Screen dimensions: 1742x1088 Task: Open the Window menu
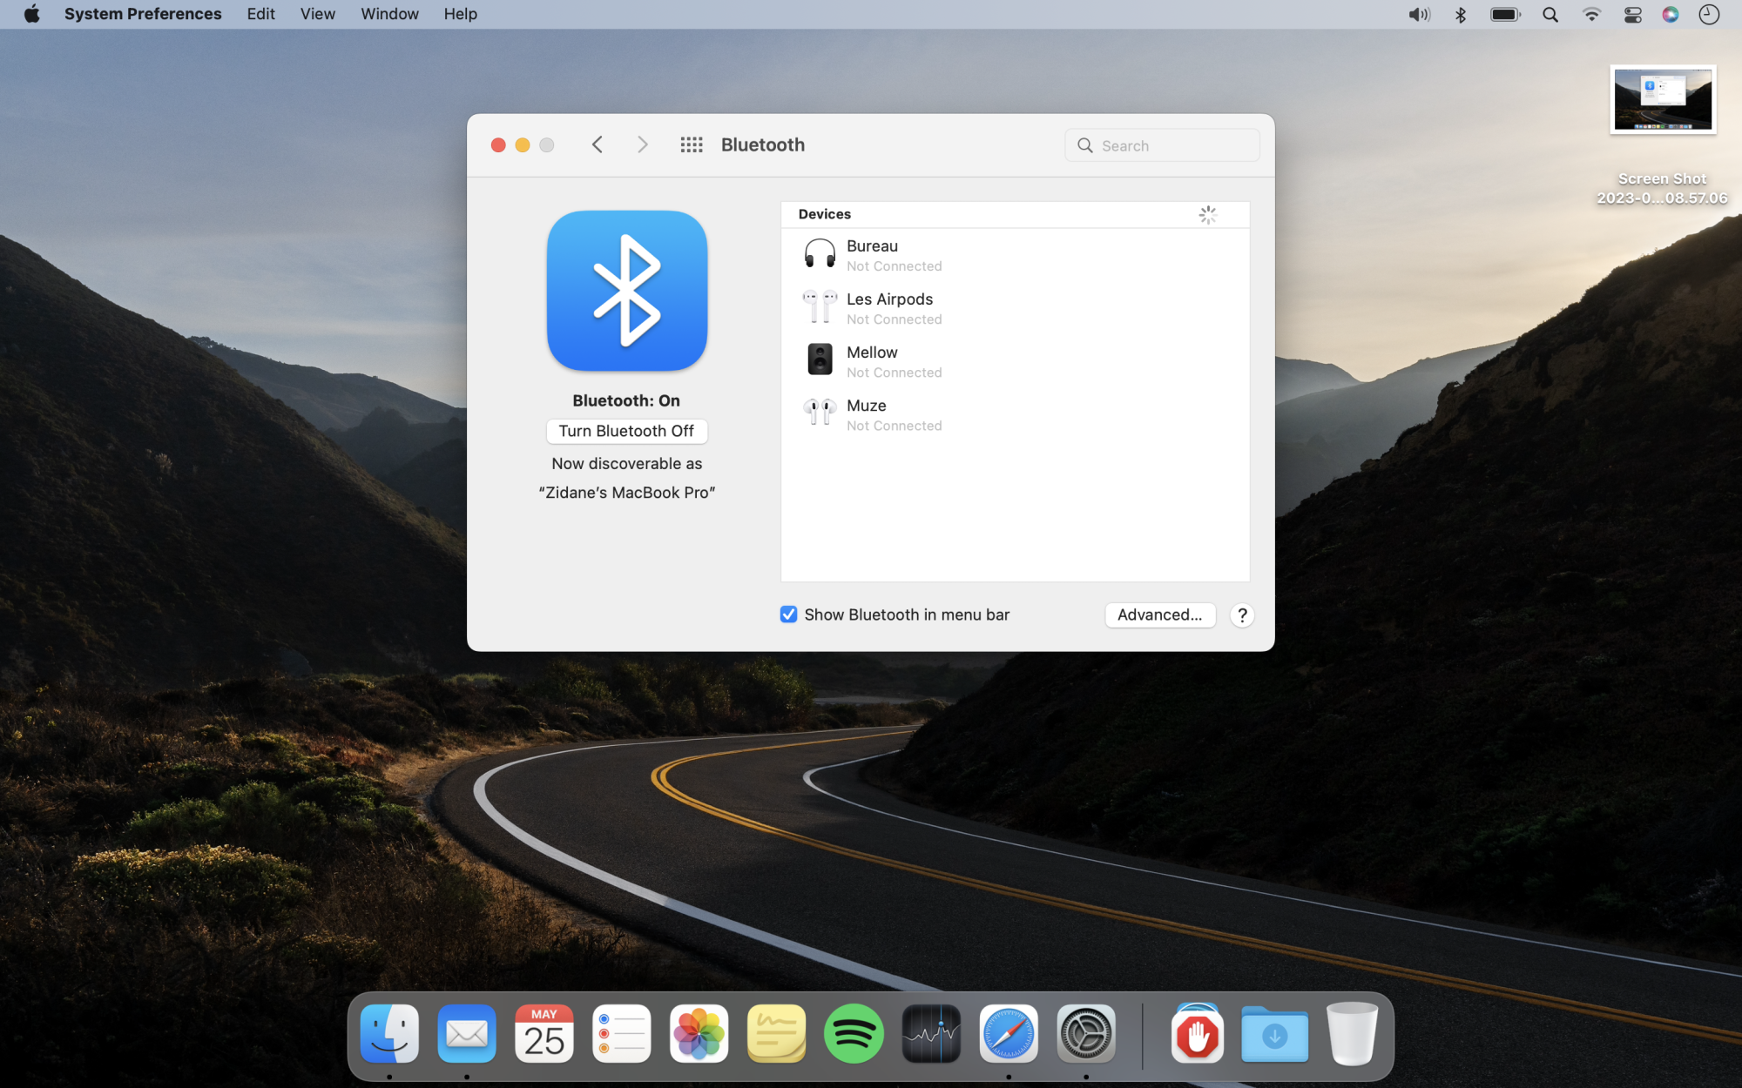tap(389, 14)
